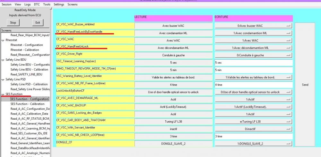Collapse the SES Function tree node
321x157 pixels.
(3, 94)
